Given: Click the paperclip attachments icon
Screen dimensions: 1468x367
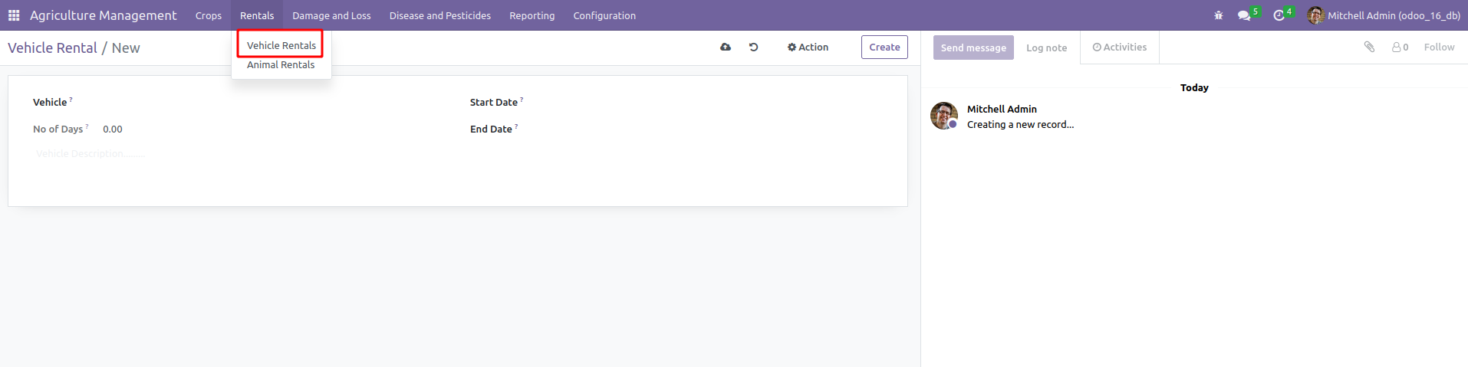Looking at the screenshot, I should [x=1369, y=48].
